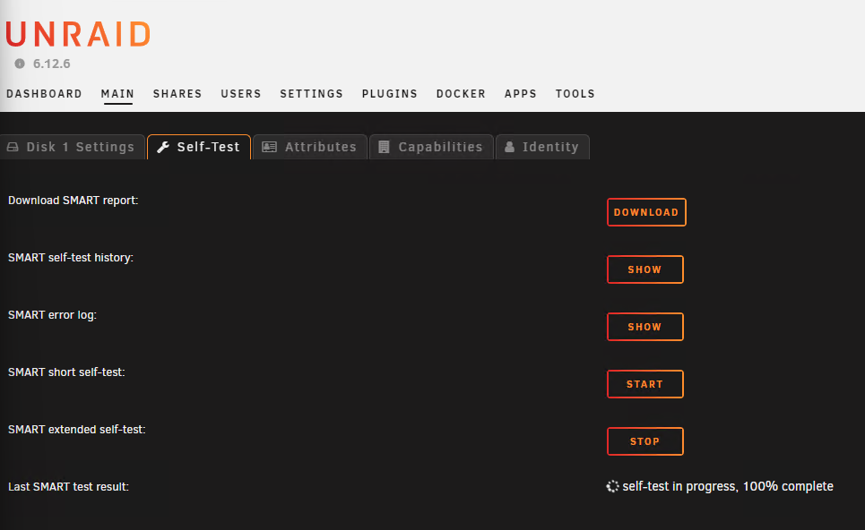
Task: Switch to the Capabilities tab
Action: pyautogui.click(x=431, y=147)
